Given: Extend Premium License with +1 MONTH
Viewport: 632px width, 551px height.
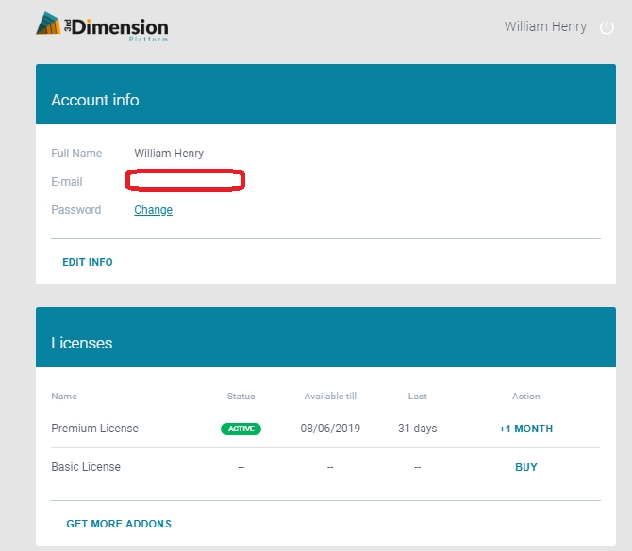Looking at the screenshot, I should point(525,429).
